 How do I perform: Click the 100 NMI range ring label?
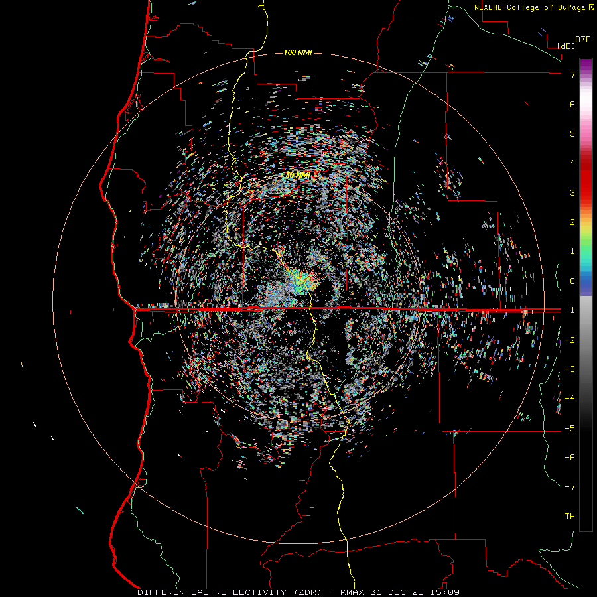[x=298, y=52]
